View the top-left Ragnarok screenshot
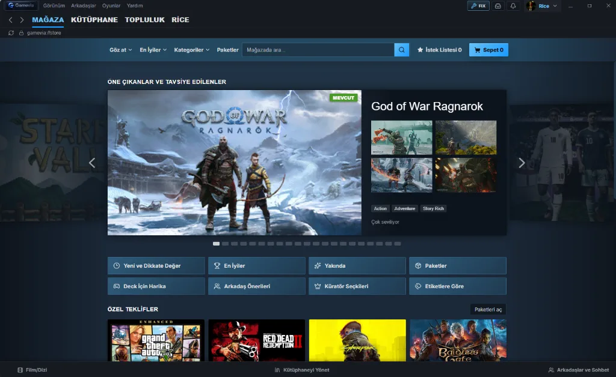Screen dimensions: 616x377 coord(401,137)
